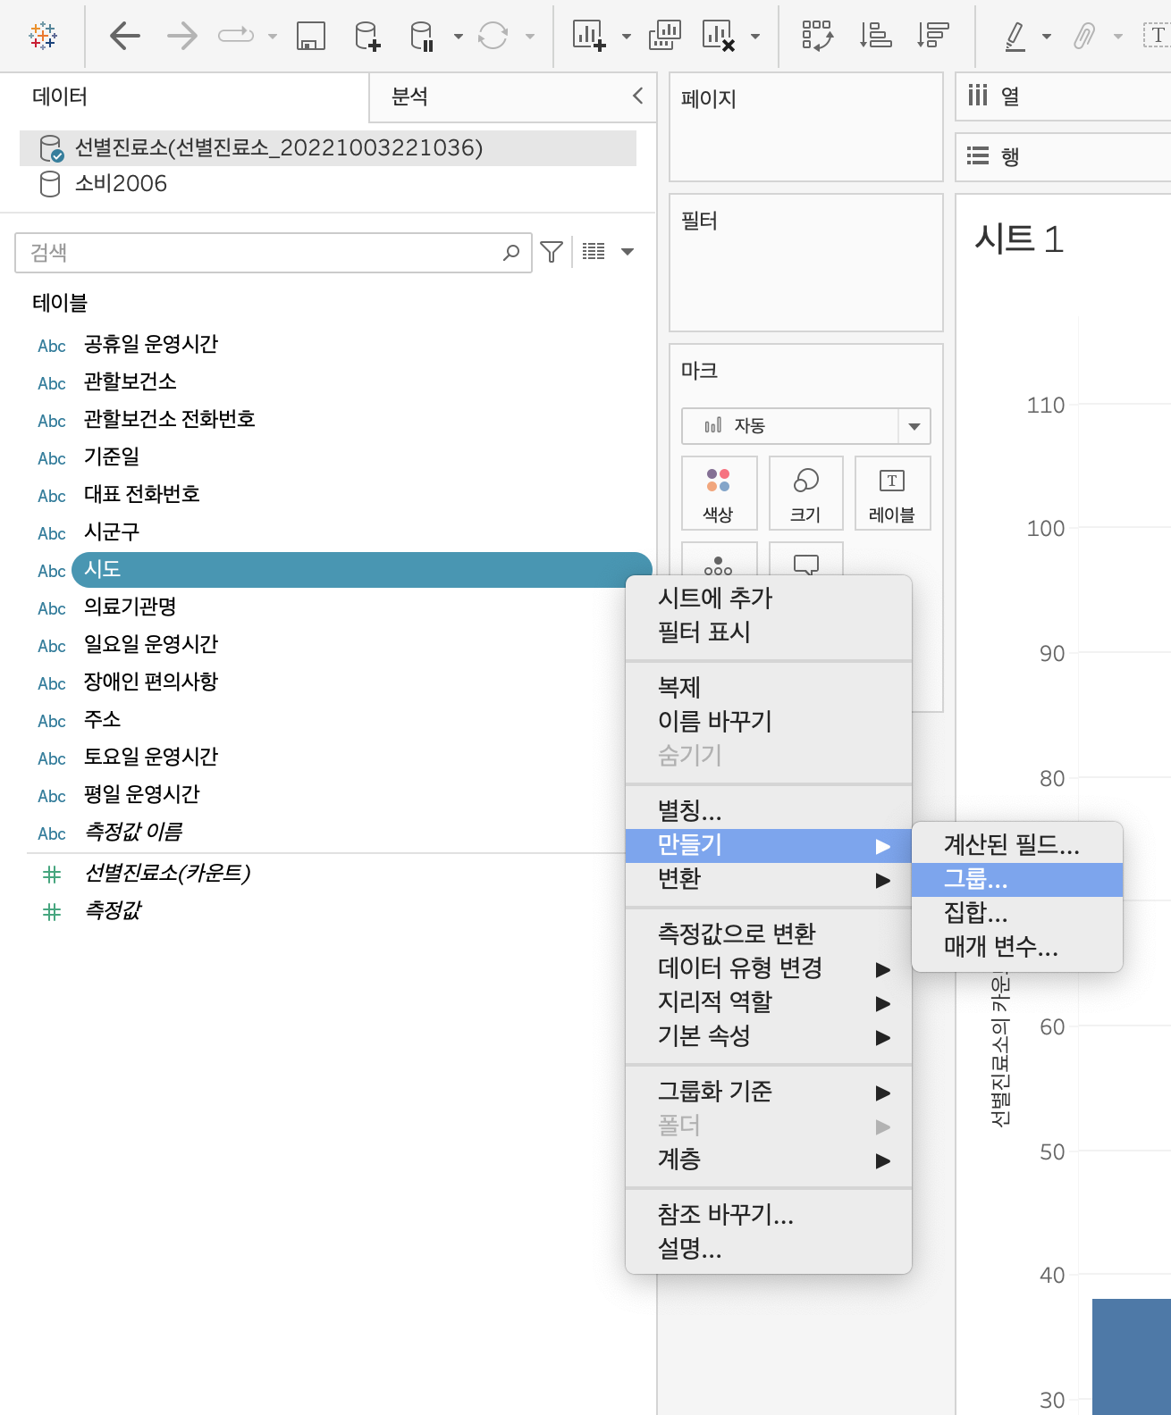Image resolution: width=1171 pixels, height=1415 pixels.
Task: Click the Clear Sheet icon
Action: [719, 36]
